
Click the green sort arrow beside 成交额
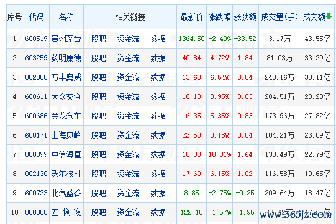329,16
